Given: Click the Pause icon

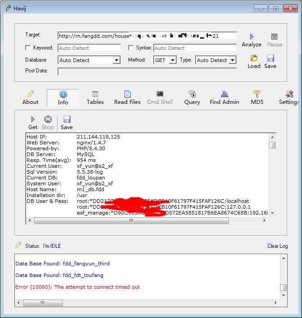Looking at the screenshot, I should point(274,37).
